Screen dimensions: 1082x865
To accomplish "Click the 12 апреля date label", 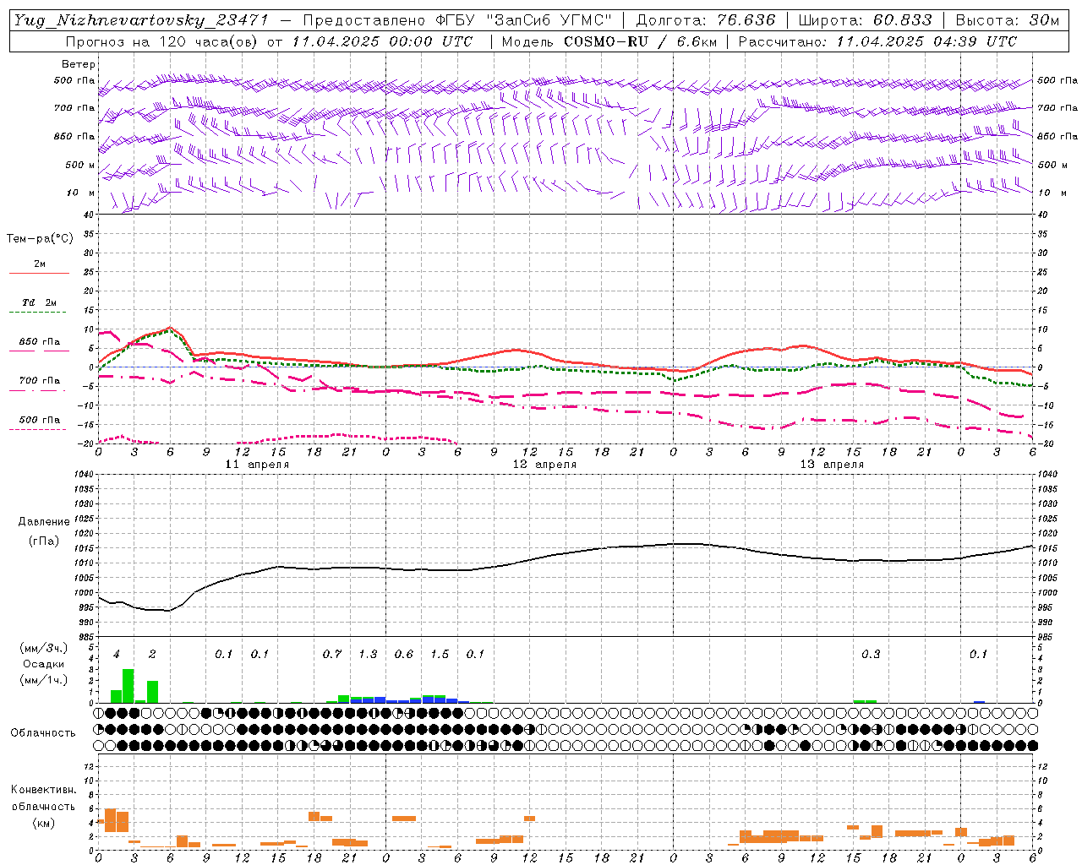I will 544,465.
